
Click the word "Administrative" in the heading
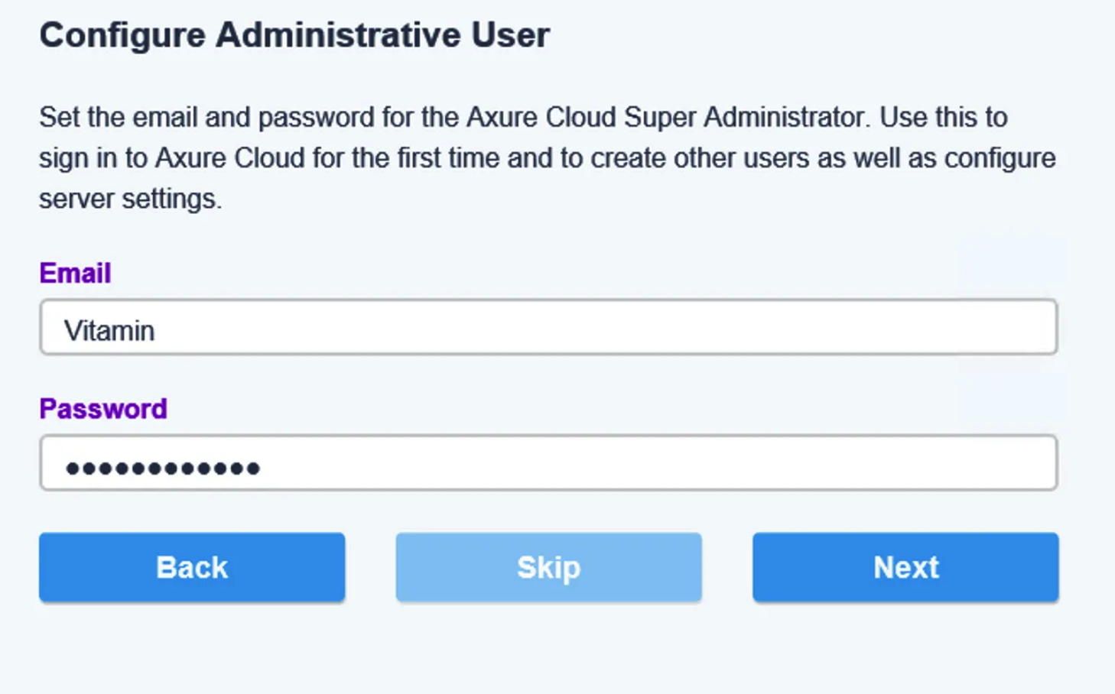[x=338, y=35]
